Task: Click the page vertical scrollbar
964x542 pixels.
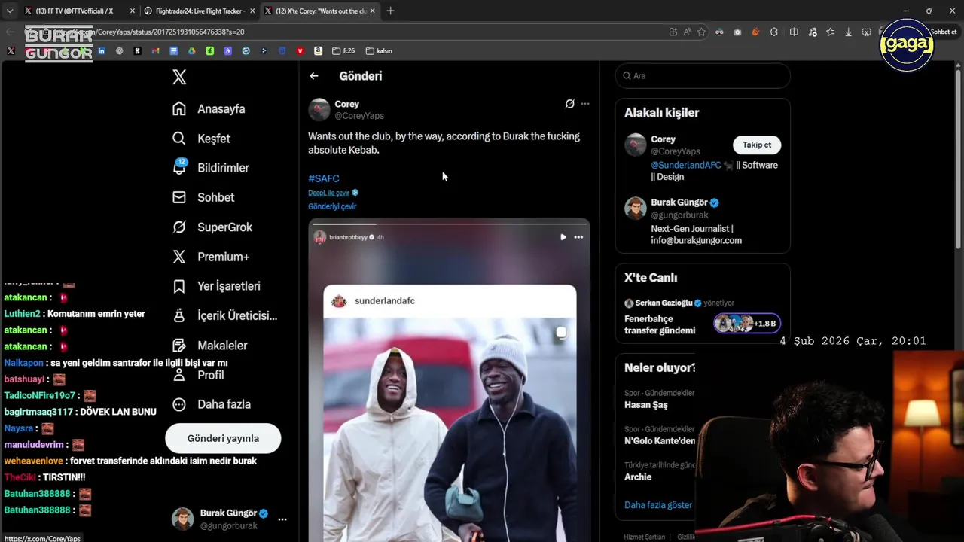Action: 959,158
